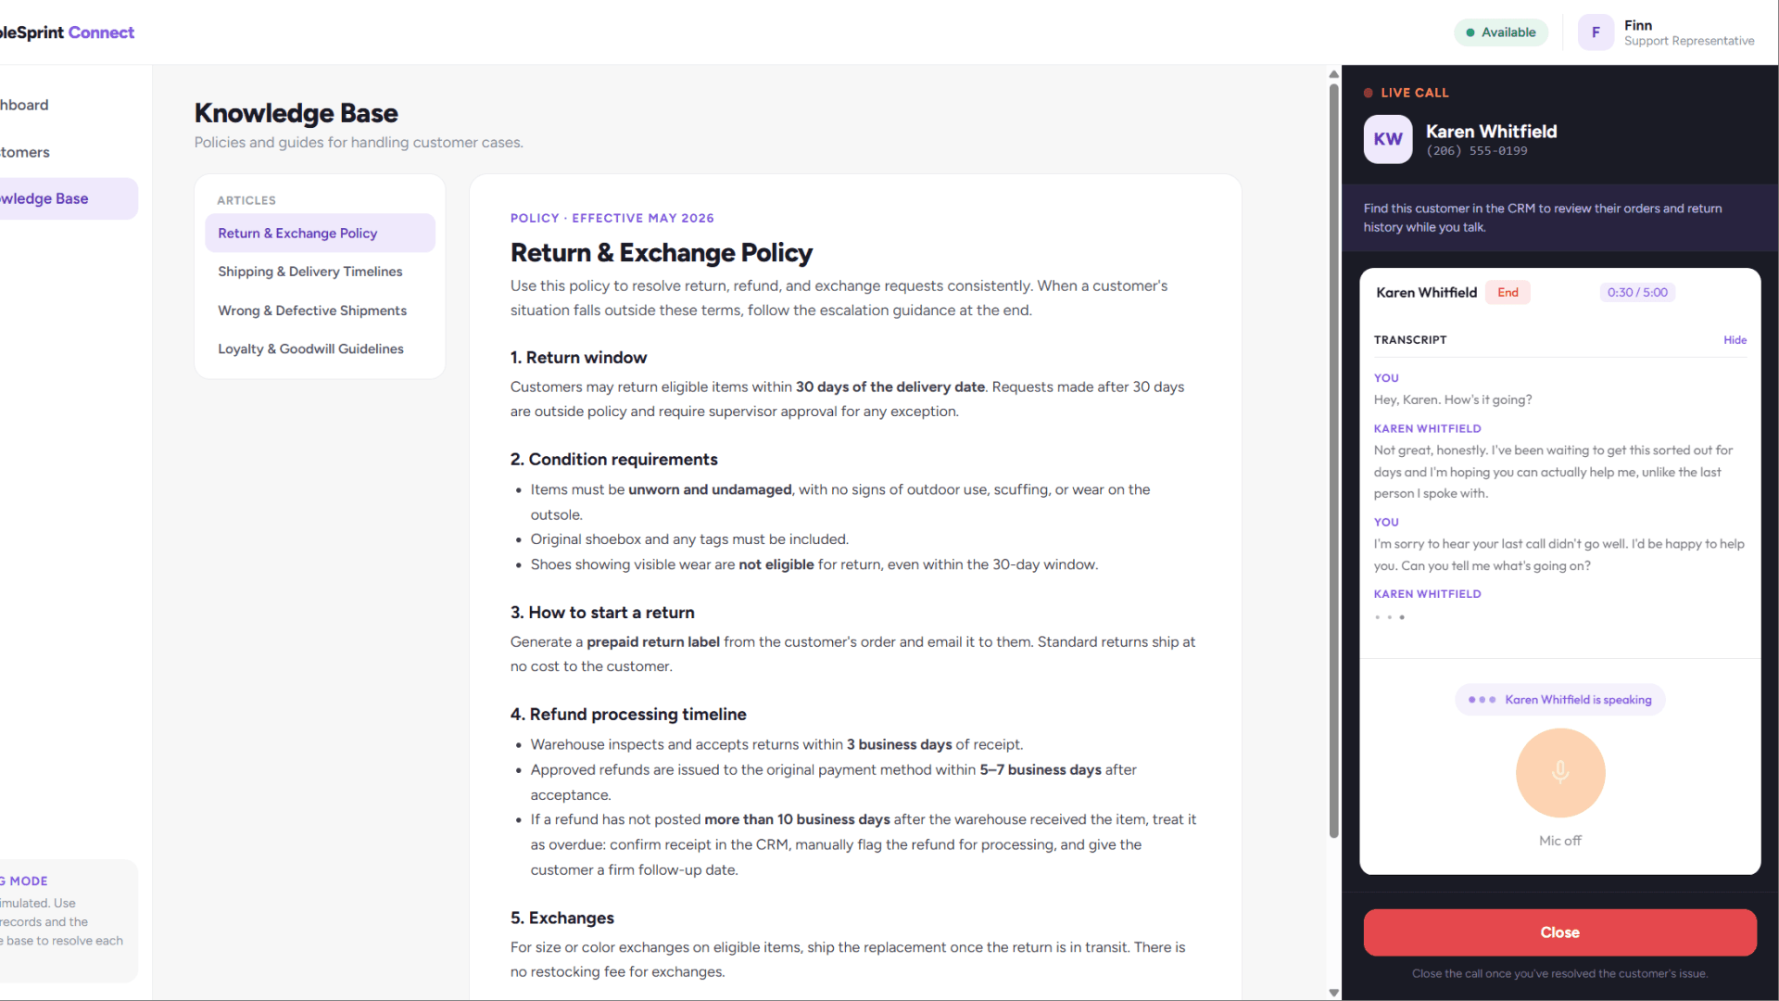Screen dimensions: 1779x1001
Task: End the call with Karen Whitfield
Action: point(1508,293)
